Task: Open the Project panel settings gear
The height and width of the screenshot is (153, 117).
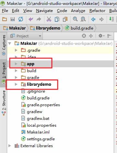Action: 101,36
